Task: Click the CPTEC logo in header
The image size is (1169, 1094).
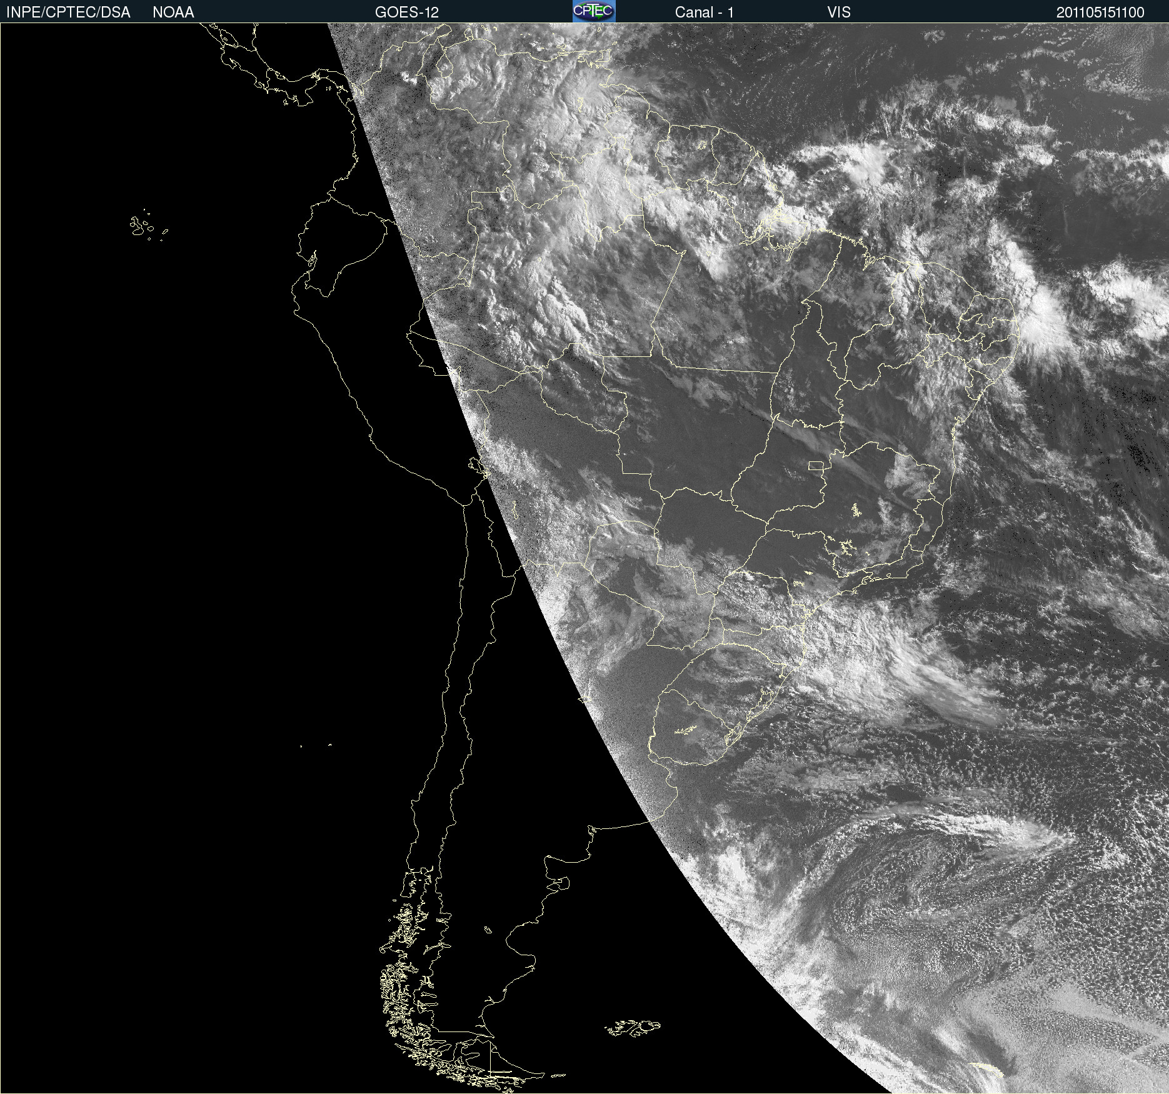Action: point(594,11)
